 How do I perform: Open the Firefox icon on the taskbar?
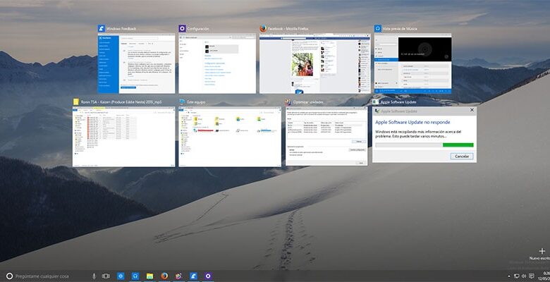[x=164, y=276]
